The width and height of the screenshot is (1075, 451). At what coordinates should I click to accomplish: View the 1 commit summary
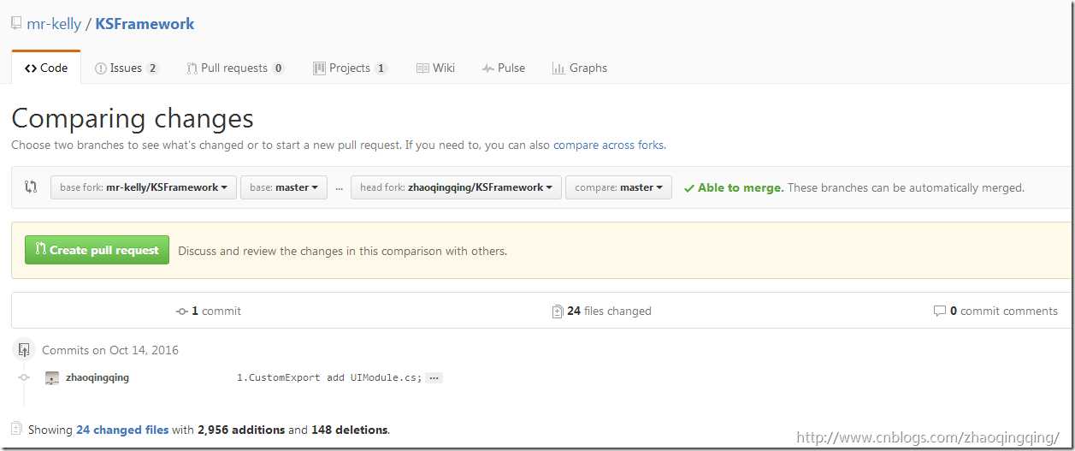[209, 311]
